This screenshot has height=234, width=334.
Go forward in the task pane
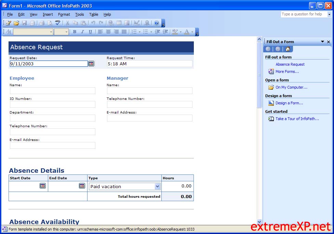(x=278, y=49)
